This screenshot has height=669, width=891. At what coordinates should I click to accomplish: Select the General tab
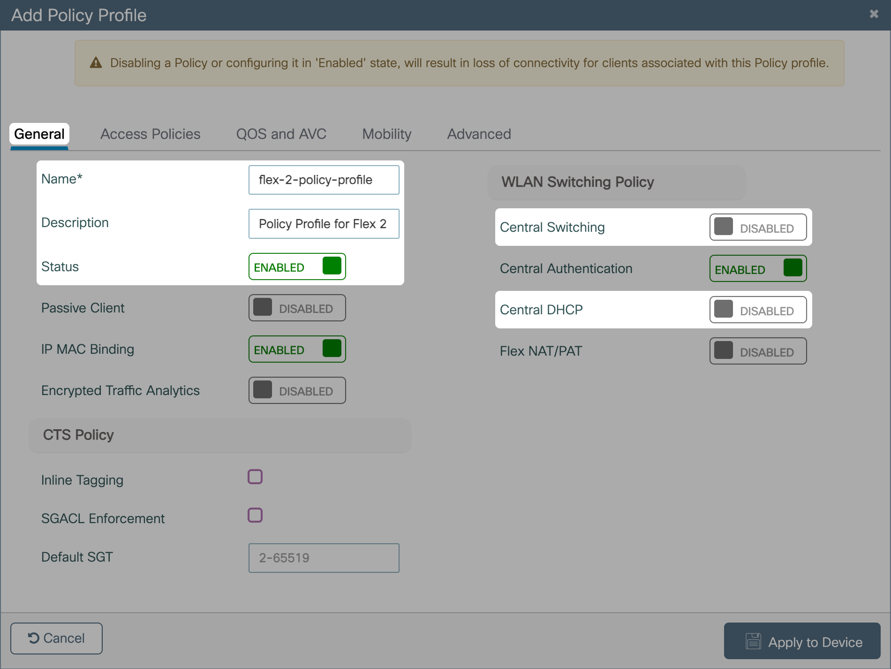coord(39,134)
